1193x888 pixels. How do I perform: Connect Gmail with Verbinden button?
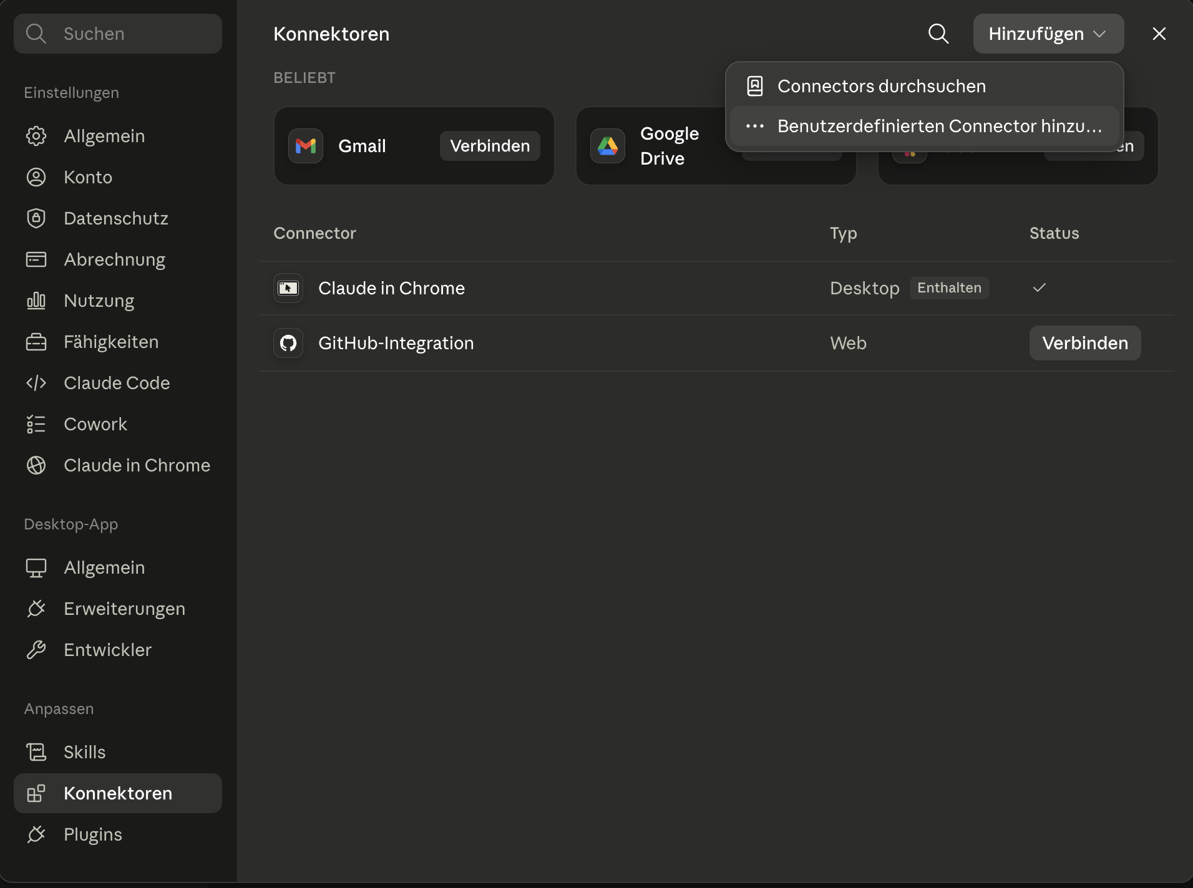[490, 146]
